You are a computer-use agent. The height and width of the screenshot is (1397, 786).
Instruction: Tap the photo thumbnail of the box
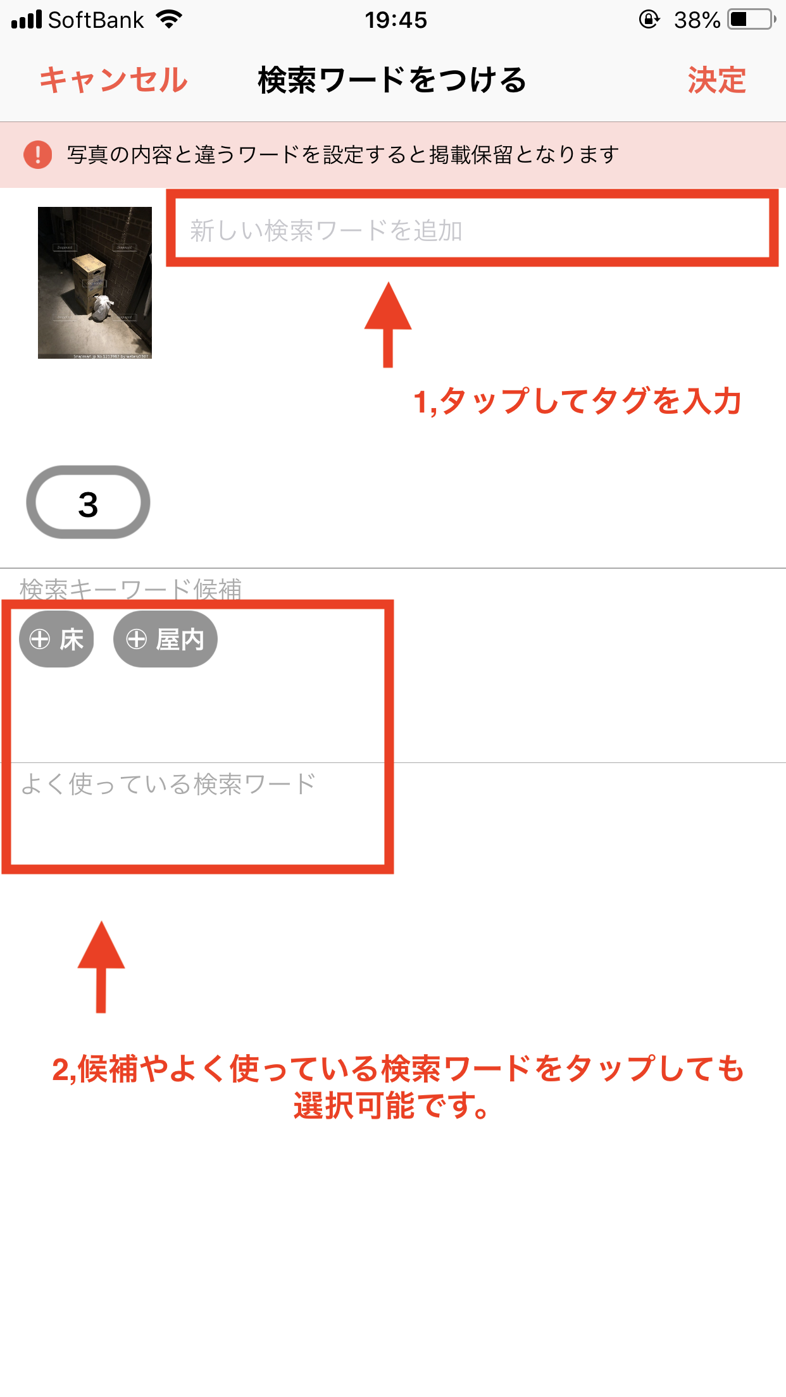[95, 283]
